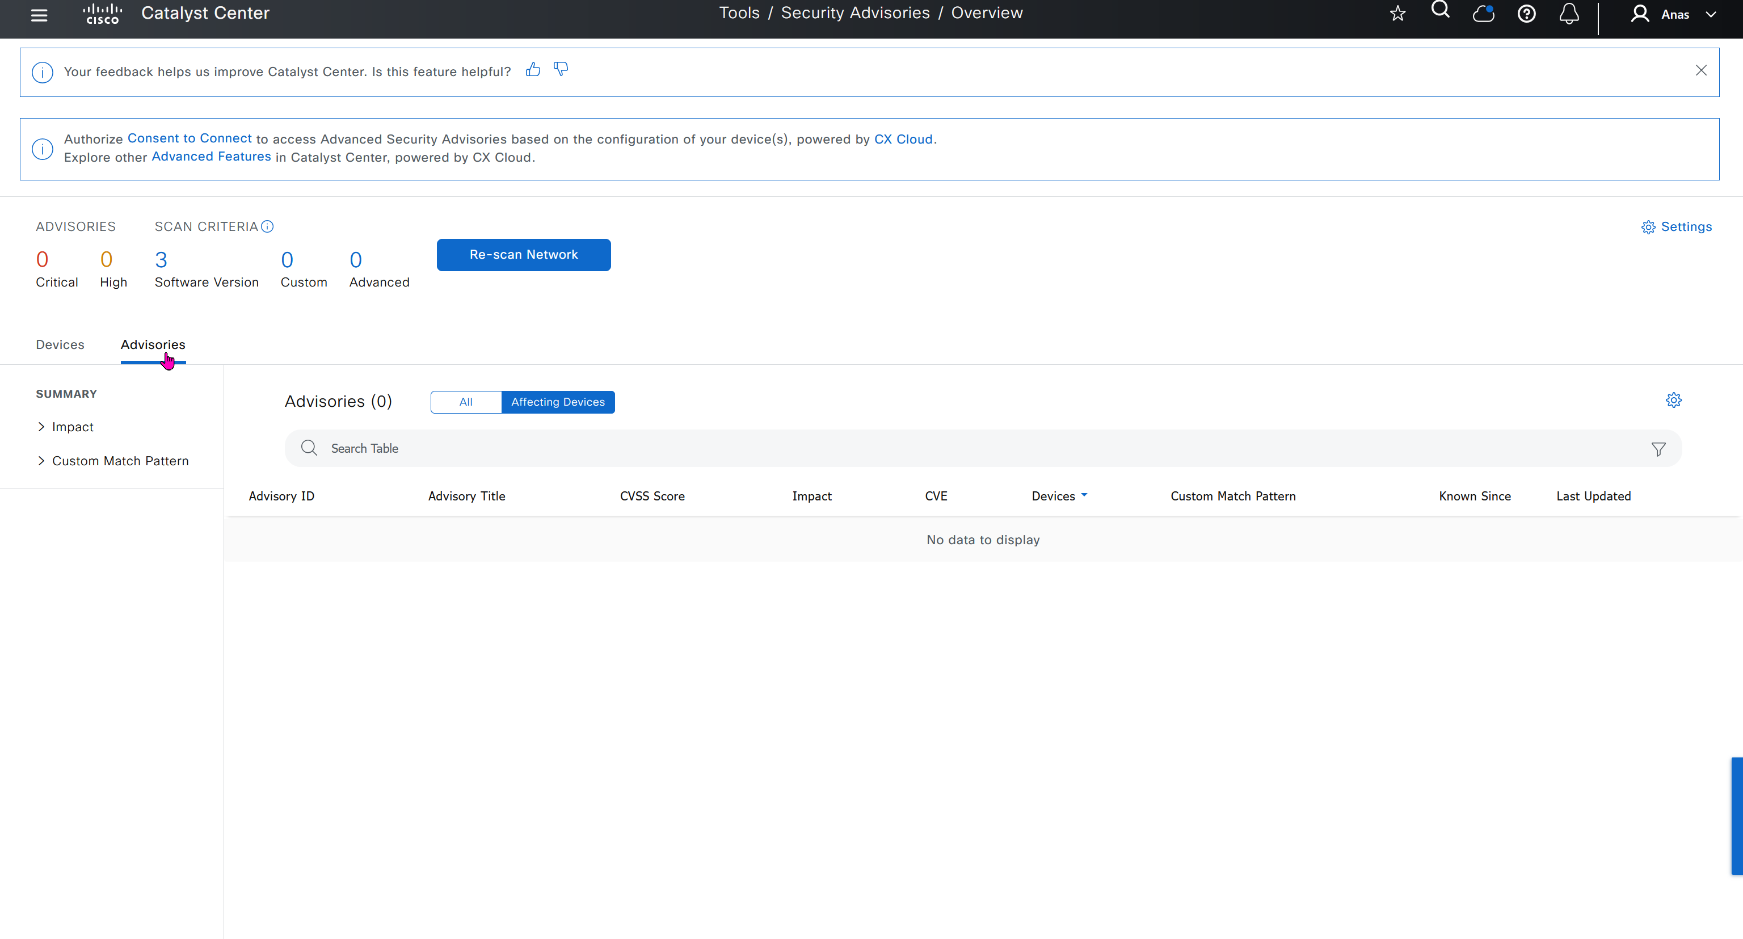The width and height of the screenshot is (1743, 939).
Task: Open the Consent to Connect link
Action: click(190, 138)
